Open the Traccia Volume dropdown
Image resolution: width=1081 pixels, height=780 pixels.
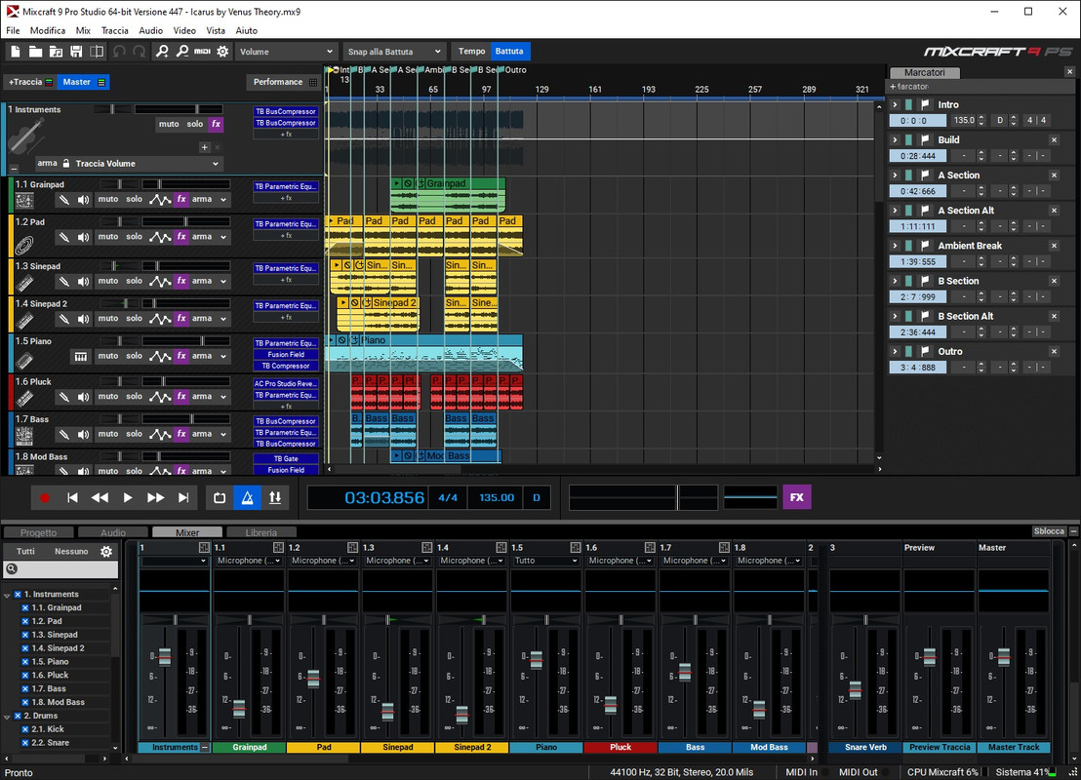click(x=147, y=164)
